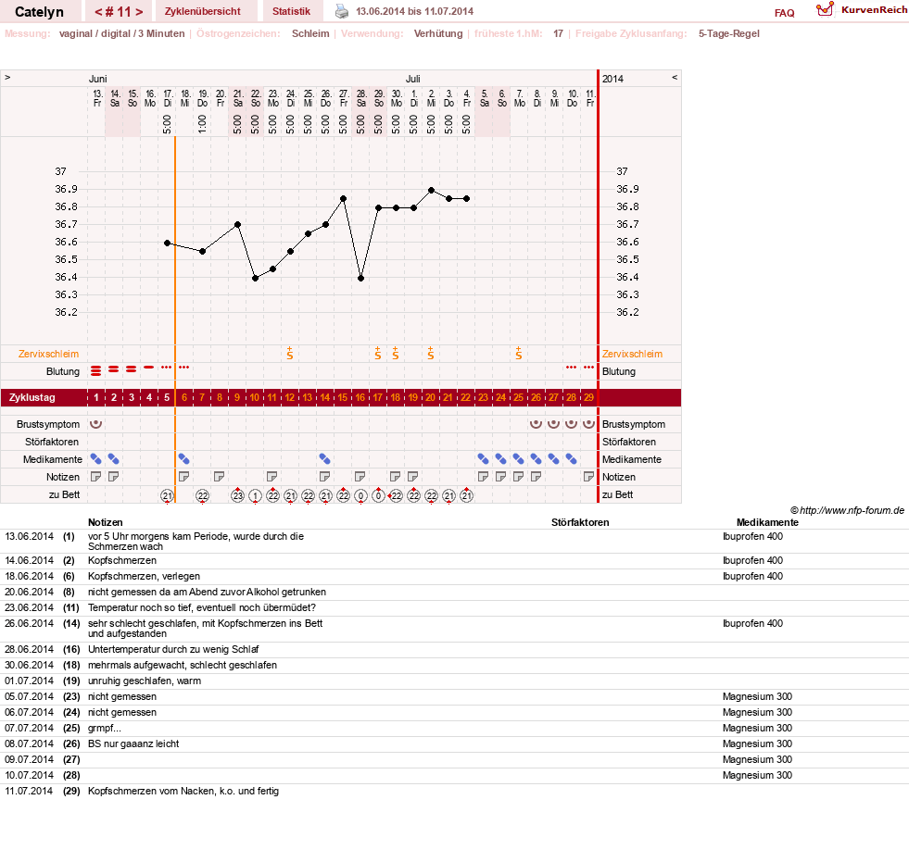Screen dimensions: 909x862
Task: Select the 36.4 temperature point on 28 June
Action: (360, 278)
